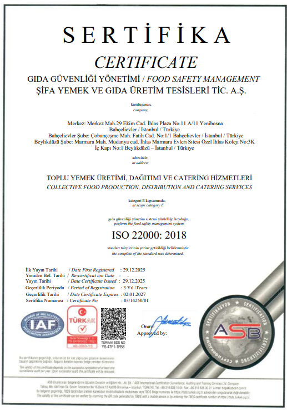Click the 'Period of Registration' label
This screenshot has height=410, width=287.
[92, 288]
